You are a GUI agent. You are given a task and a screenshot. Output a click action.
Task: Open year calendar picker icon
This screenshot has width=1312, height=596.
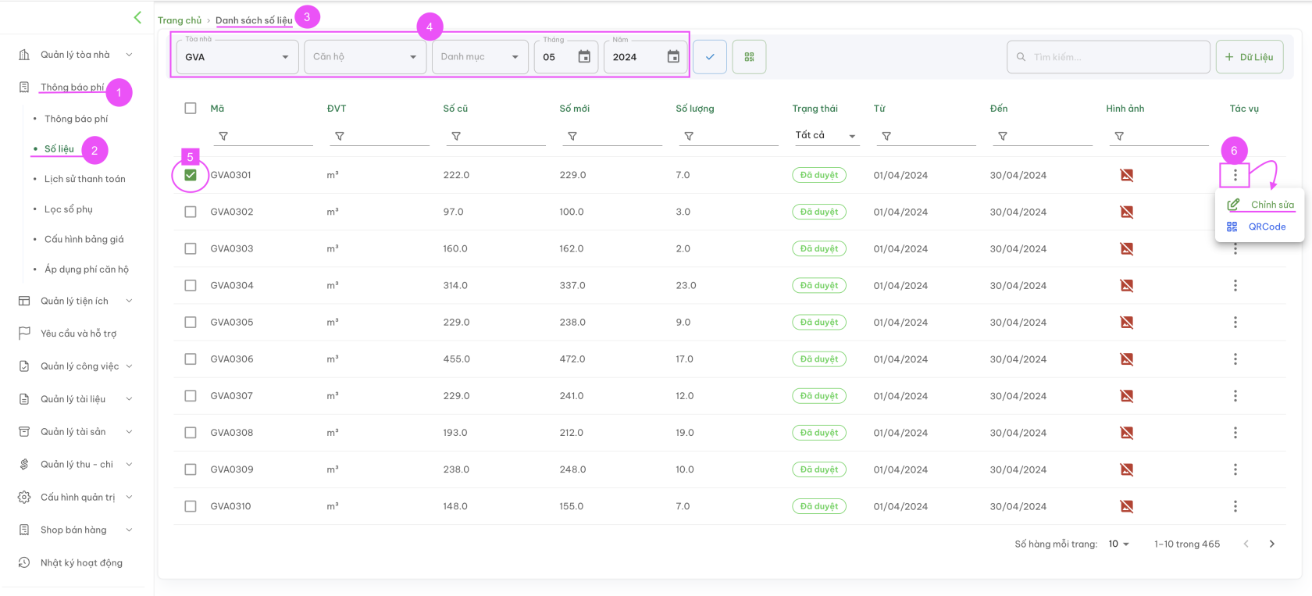pos(673,56)
